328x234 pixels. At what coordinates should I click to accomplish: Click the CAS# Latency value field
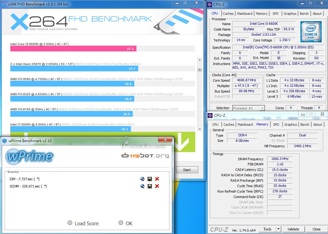click(x=280, y=170)
